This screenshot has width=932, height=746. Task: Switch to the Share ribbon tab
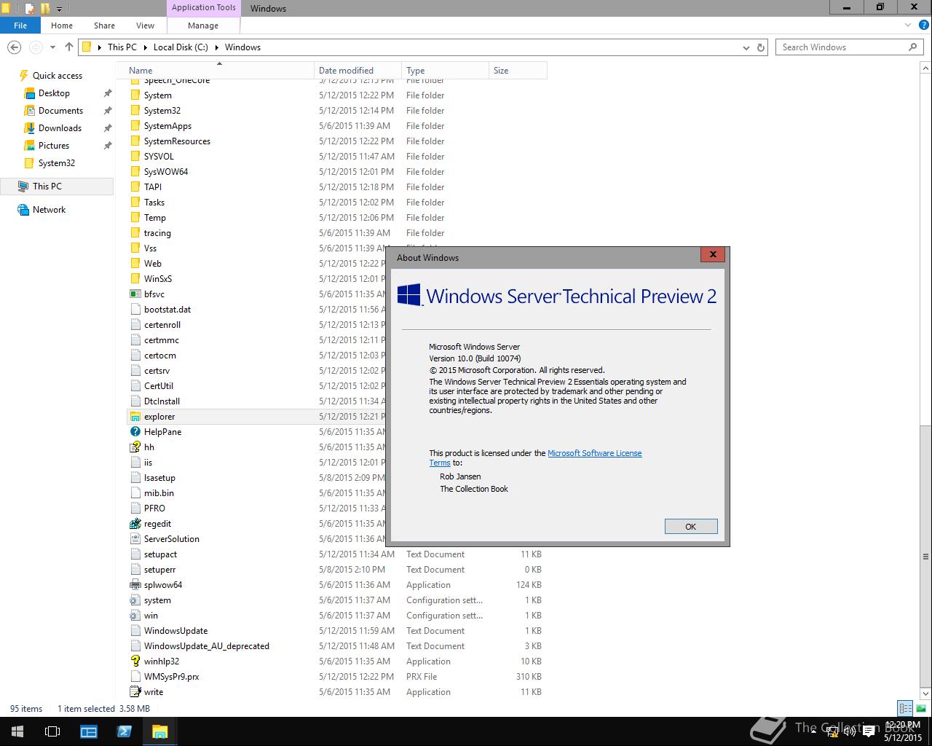[x=104, y=25]
